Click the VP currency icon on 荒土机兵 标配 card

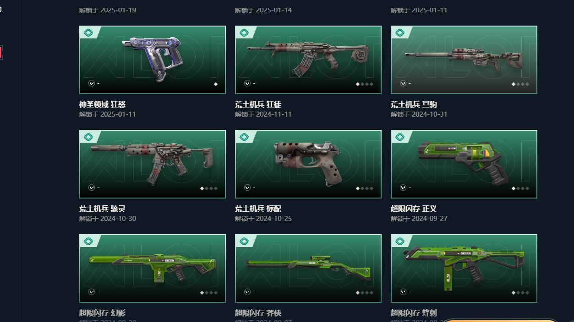pos(247,188)
